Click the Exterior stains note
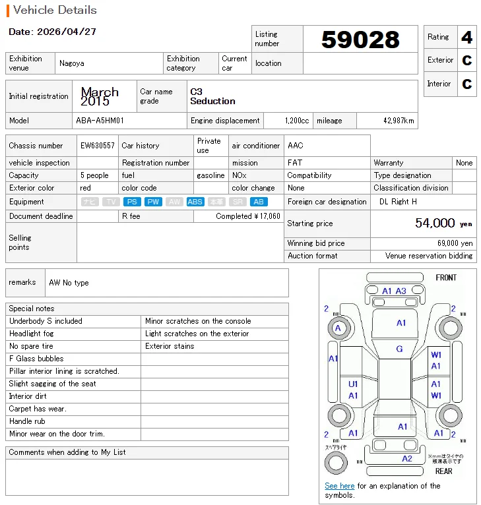Viewport: 481px width, 505px height. click(170, 346)
